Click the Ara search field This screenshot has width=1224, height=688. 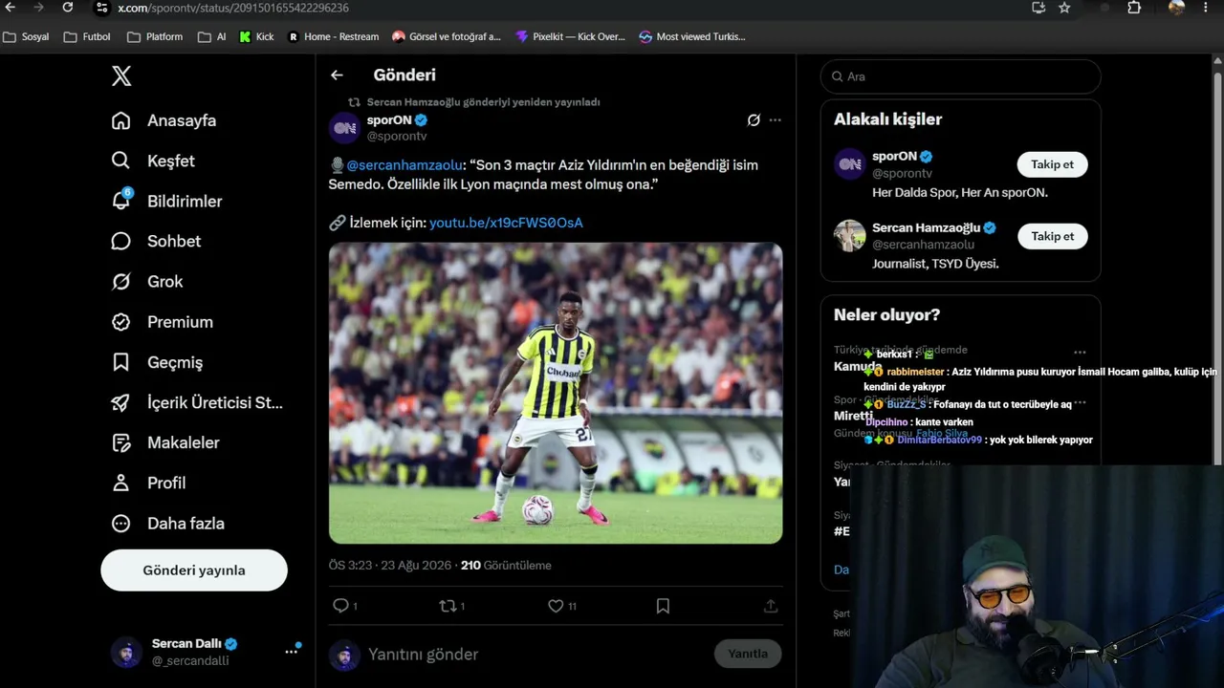coord(961,76)
